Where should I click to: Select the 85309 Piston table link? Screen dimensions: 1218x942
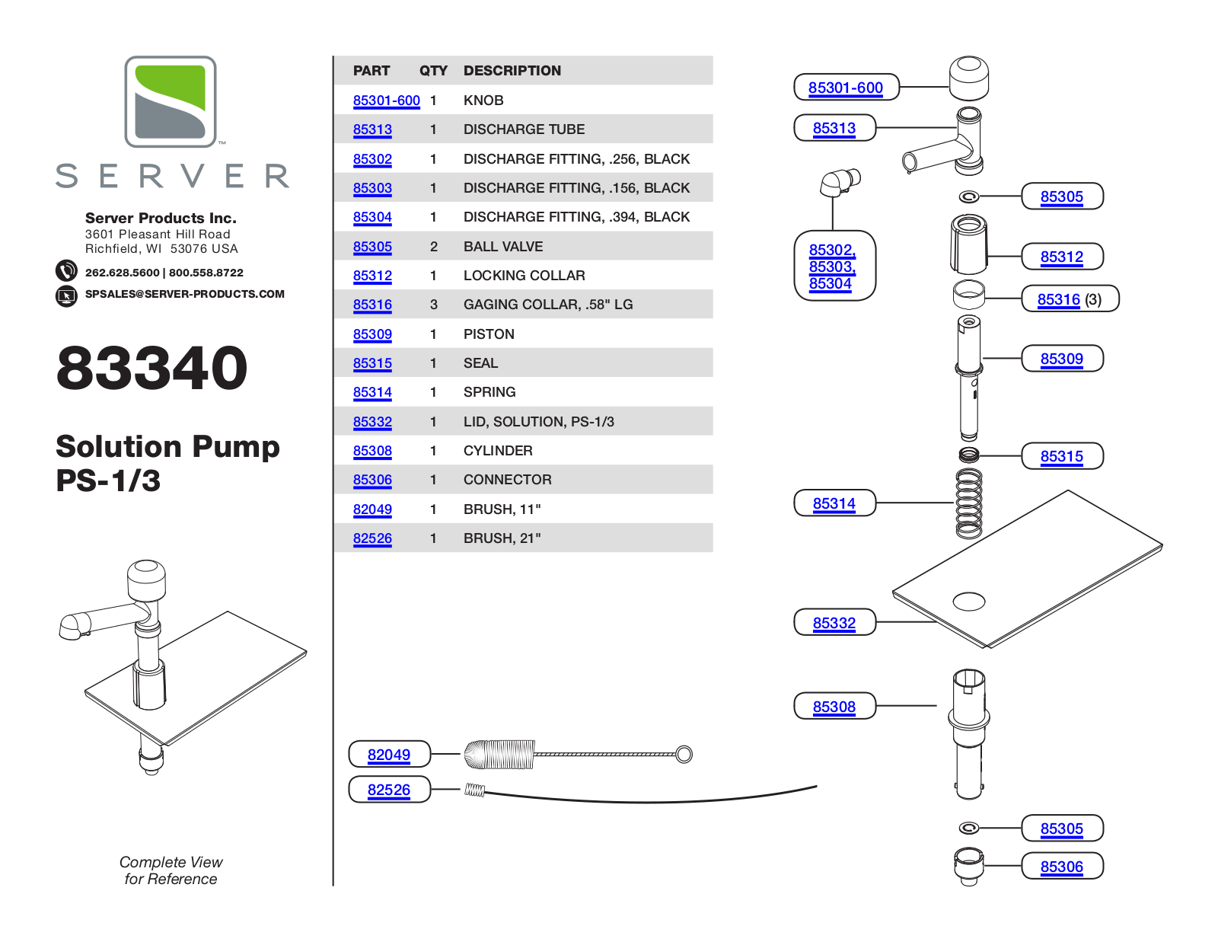(372, 334)
